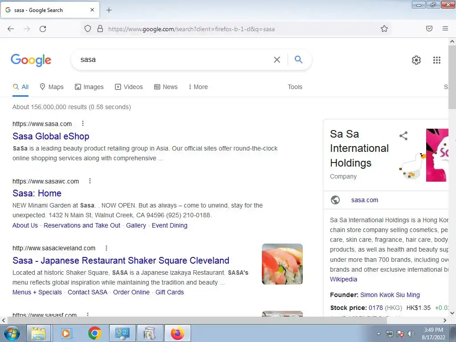This screenshot has height=342, width=456.
Task: Open options for sasacleveland.com result
Action: pyautogui.click(x=106, y=248)
